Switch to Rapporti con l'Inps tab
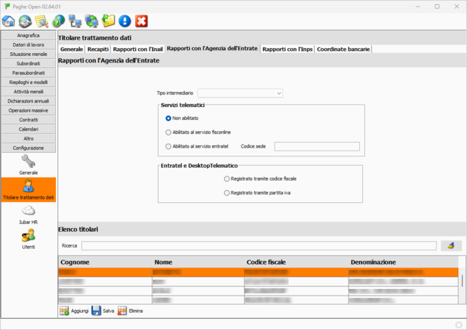The image size is (467, 330). coord(287,49)
